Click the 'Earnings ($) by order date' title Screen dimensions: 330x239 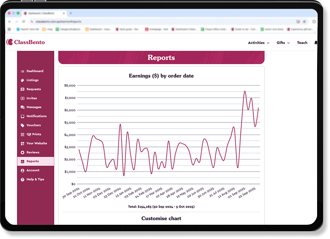[x=161, y=76]
